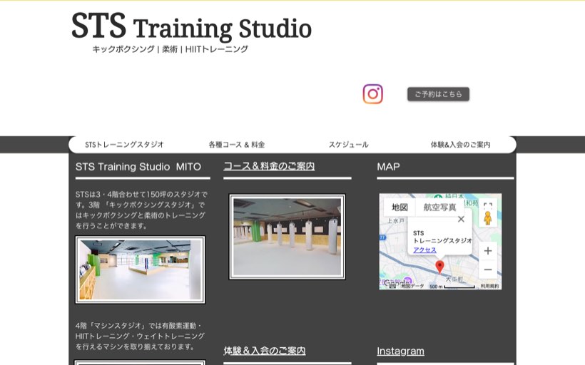Close the map info popup
Viewport: 585px width, 365px height.
(x=461, y=220)
